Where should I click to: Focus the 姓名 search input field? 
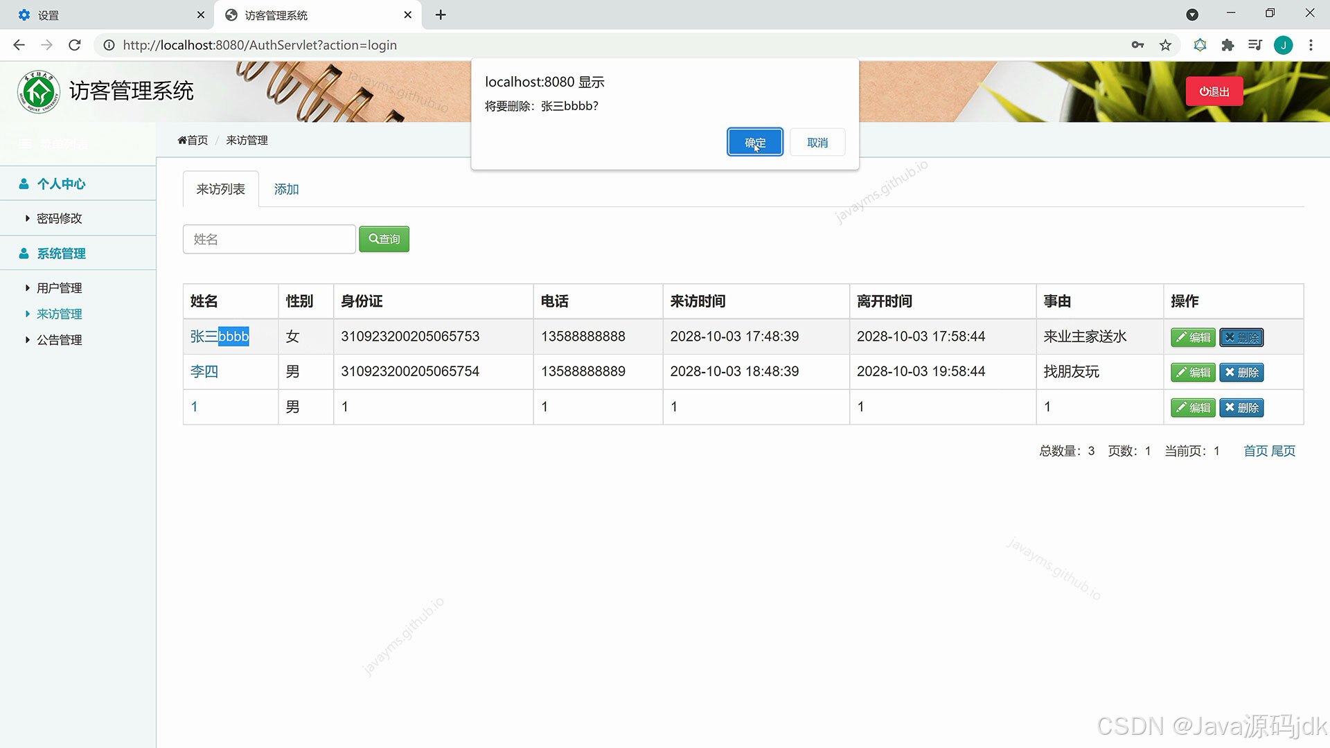[x=269, y=239]
